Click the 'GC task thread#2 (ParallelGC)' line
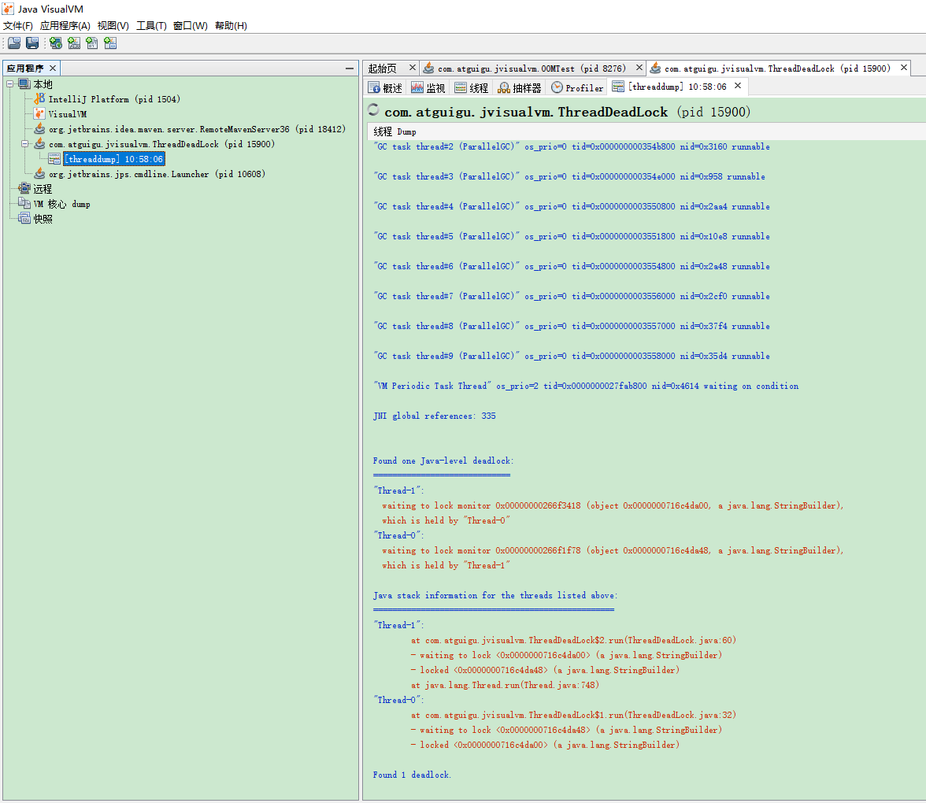 [571, 146]
